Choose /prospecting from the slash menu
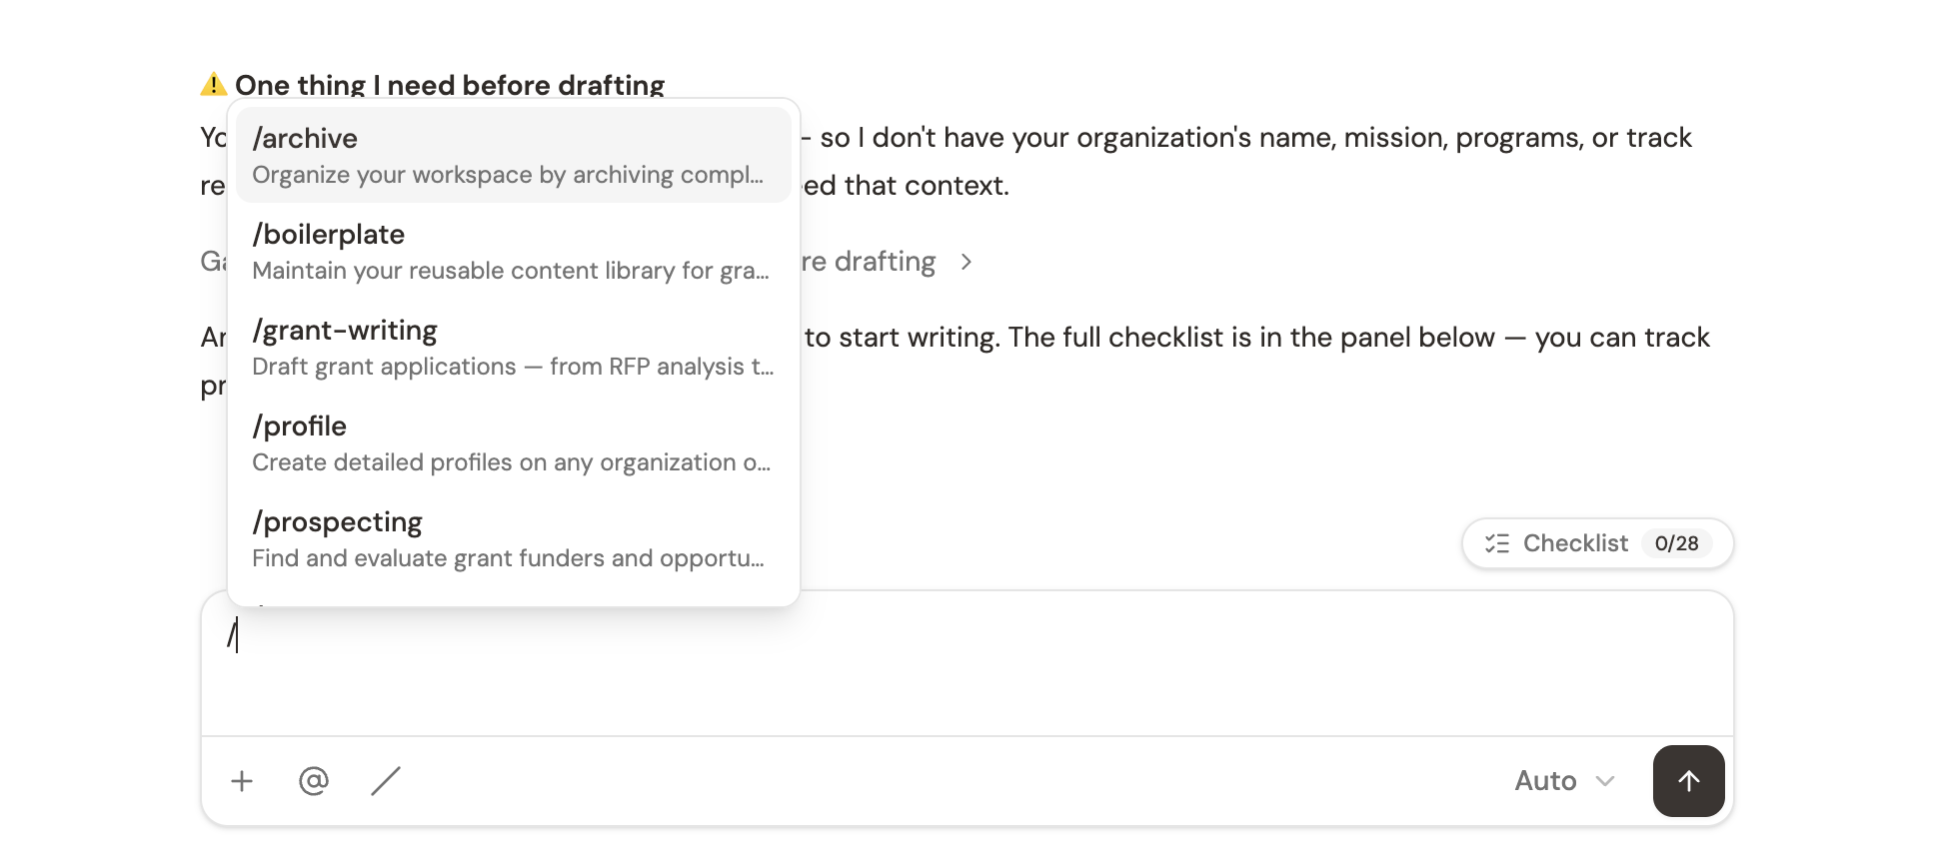The image size is (1937, 853). [513, 537]
